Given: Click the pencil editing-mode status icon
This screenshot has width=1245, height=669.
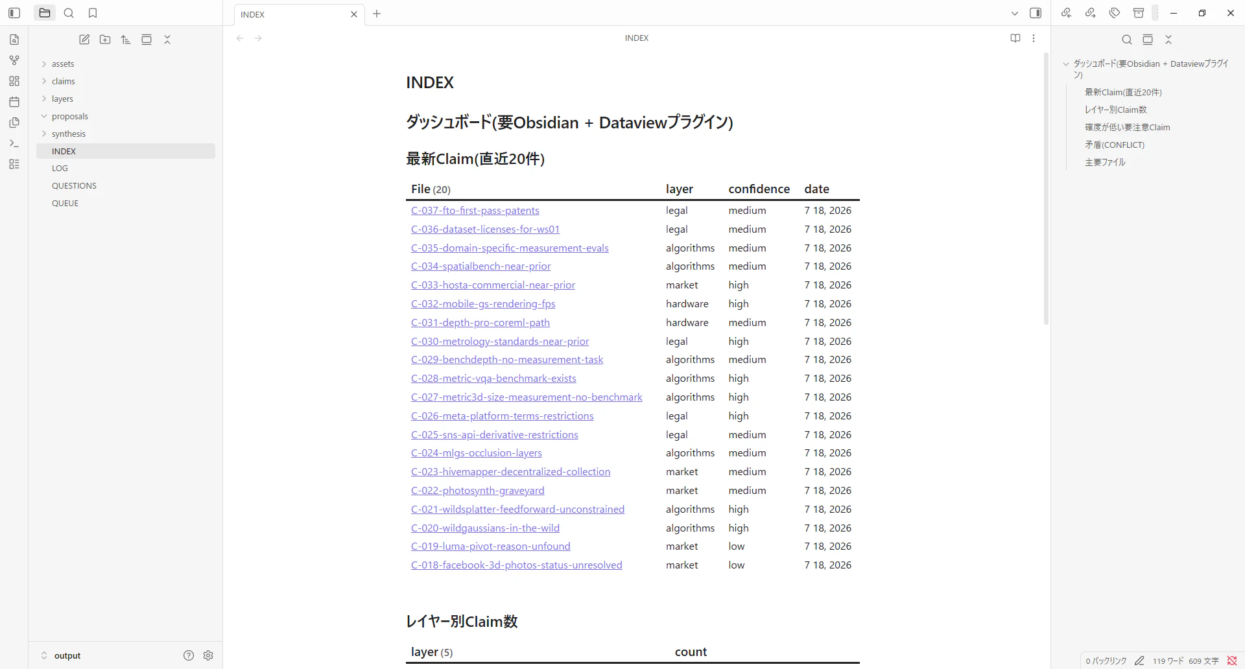Looking at the screenshot, I should tap(1139, 661).
